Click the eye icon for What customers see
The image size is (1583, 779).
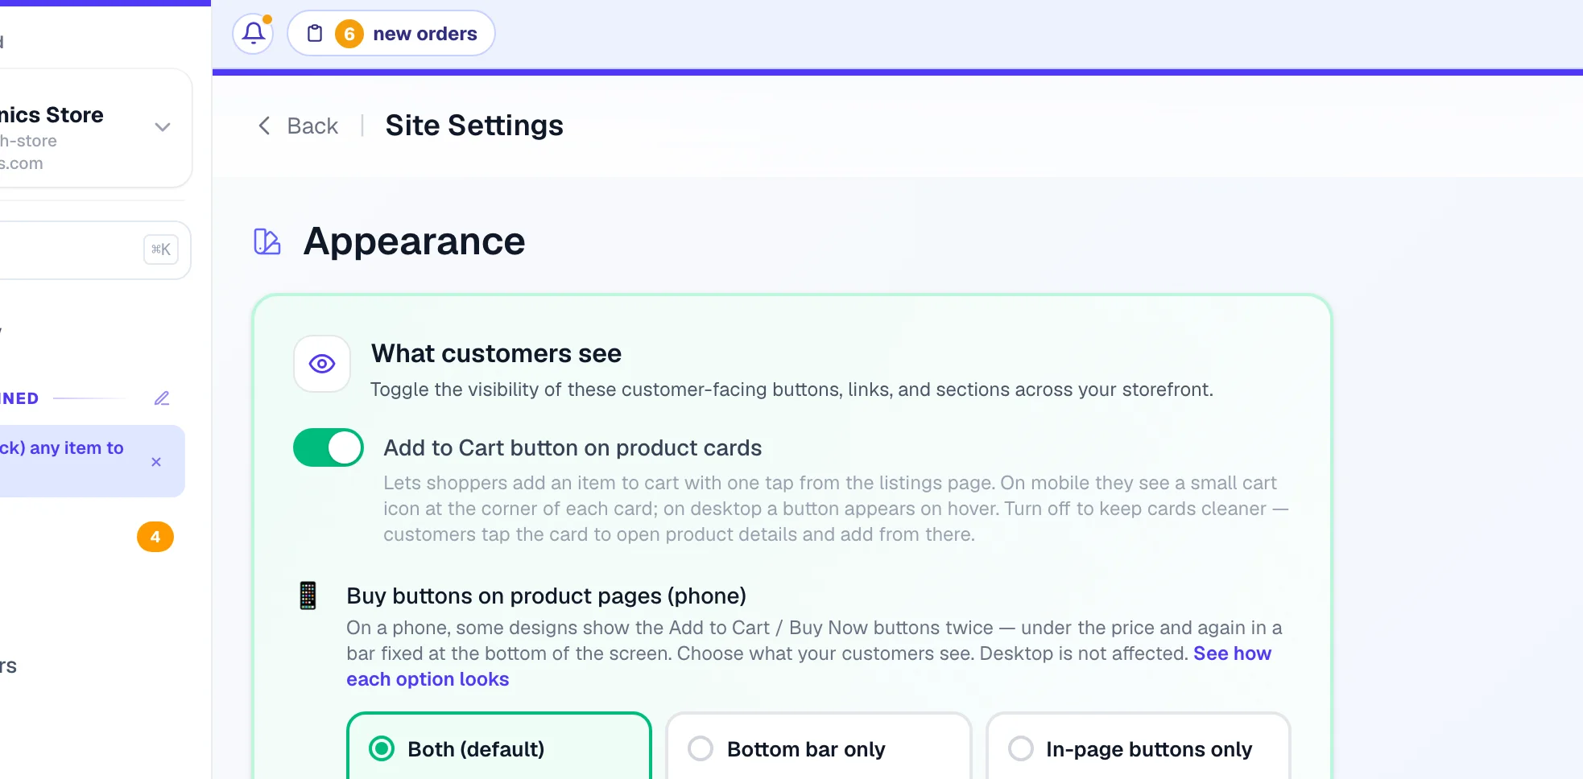click(322, 364)
